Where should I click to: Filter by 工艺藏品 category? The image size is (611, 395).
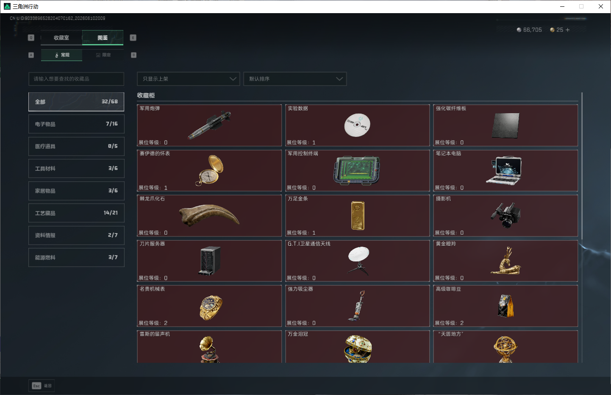(x=76, y=213)
